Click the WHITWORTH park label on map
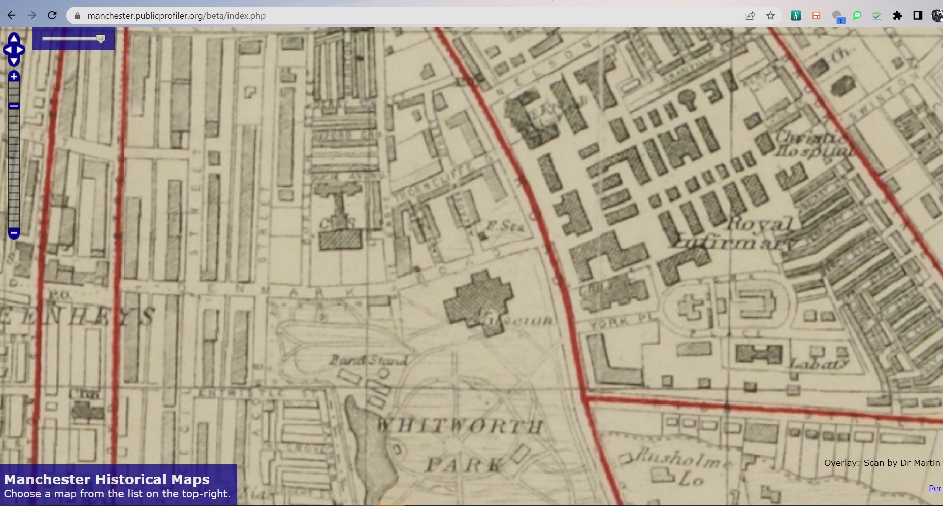Image resolution: width=943 pixels, height=506 pixels. point(460,426)
